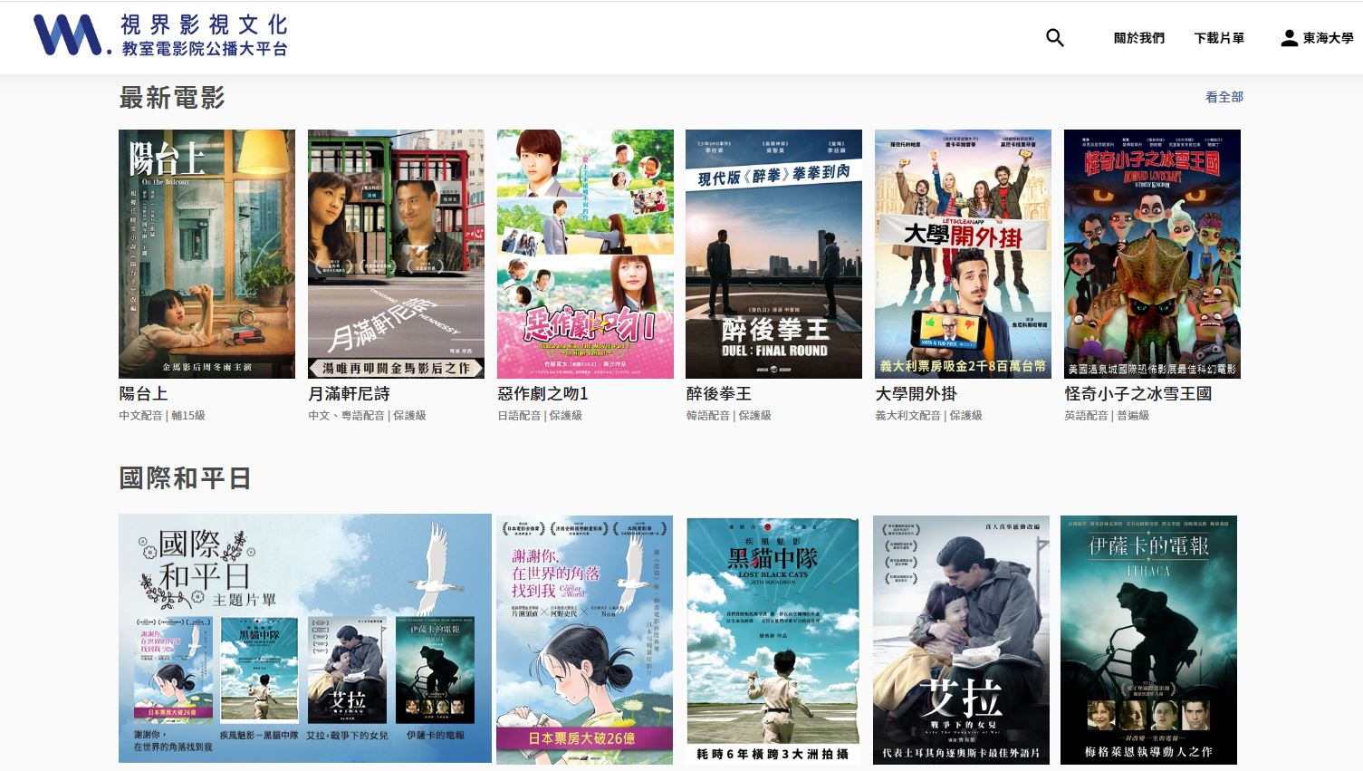Click the 看全部 link
The image size is (1363, 771).
click(x=1224, y=97)
